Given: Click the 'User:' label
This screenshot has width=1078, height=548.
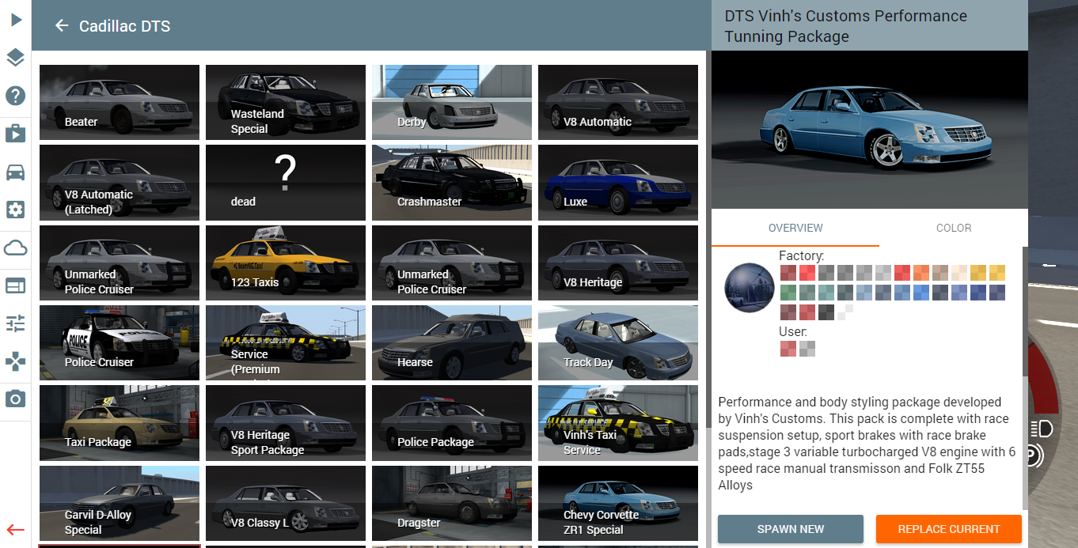Looking at the screenshot, I should (793, 331).
